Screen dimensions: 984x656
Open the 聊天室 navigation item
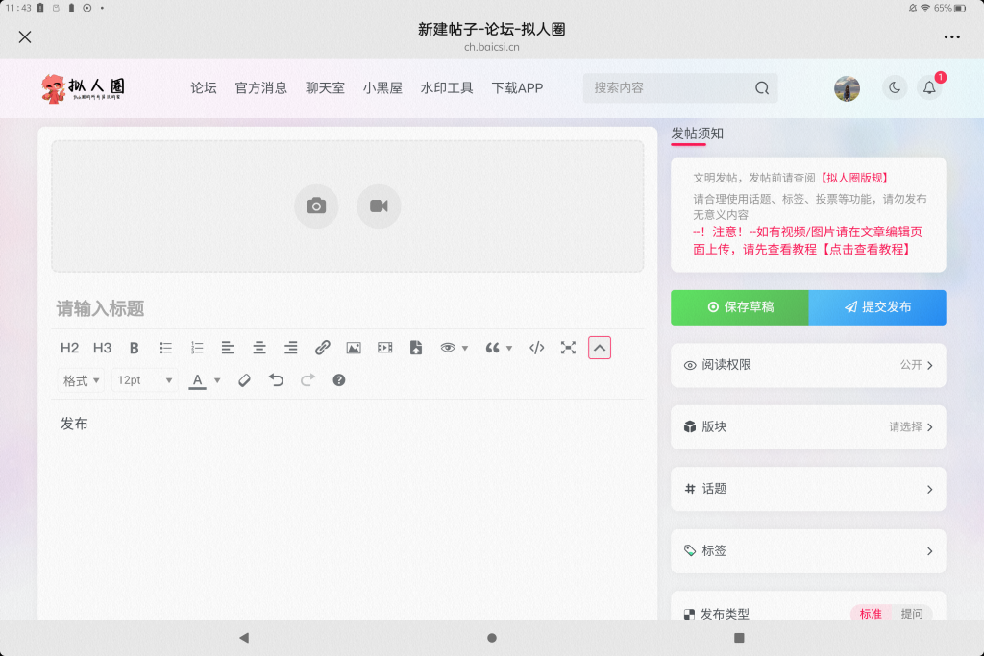325,88
